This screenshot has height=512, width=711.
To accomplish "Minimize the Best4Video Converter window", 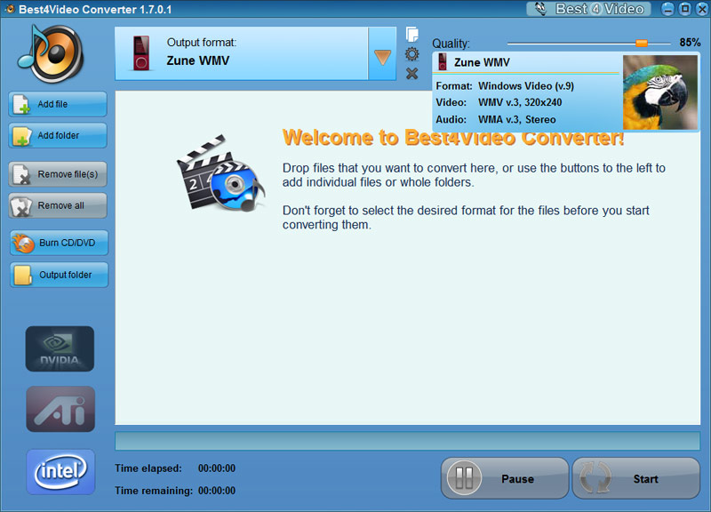I will [x=667, y=9].
